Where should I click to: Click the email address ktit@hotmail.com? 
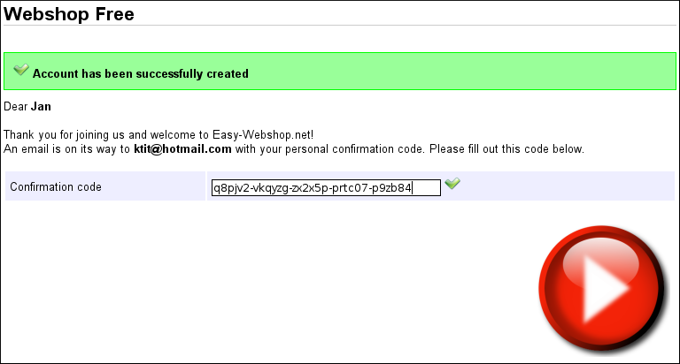click(x=182, y=149)
